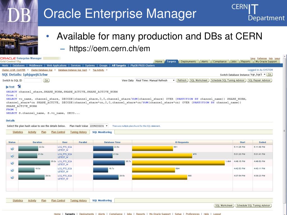Viewport: 287px width, 215px height.
Task: Follow the Database Instance: lcgr_lcgr3 breadcrumb
Action: [73, 70]
